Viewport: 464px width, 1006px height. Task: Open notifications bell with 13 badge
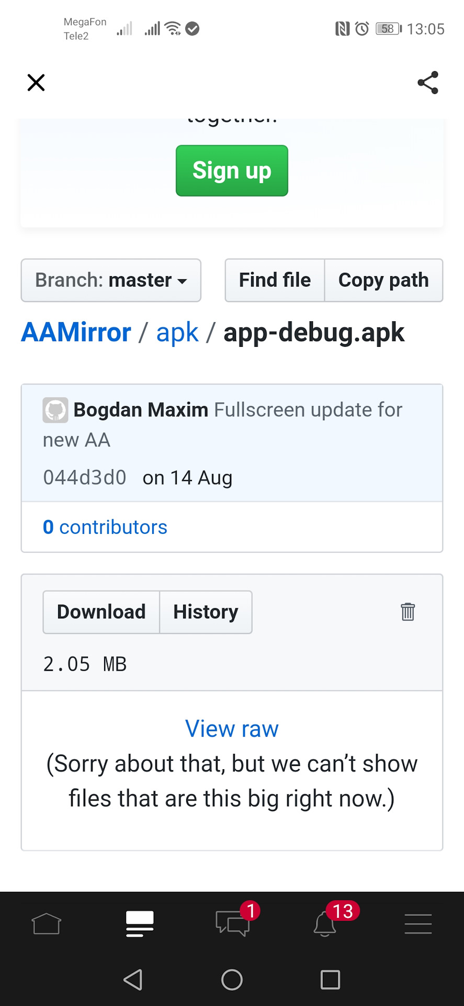(325, 923)
